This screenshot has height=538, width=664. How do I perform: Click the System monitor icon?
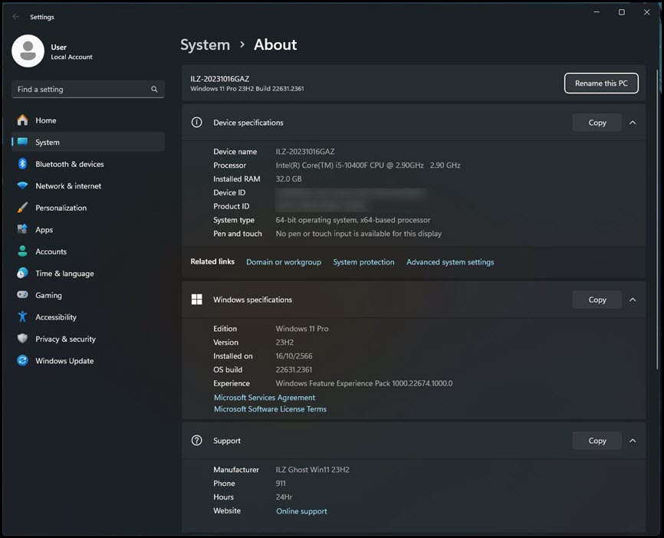(x=22, y=142)
